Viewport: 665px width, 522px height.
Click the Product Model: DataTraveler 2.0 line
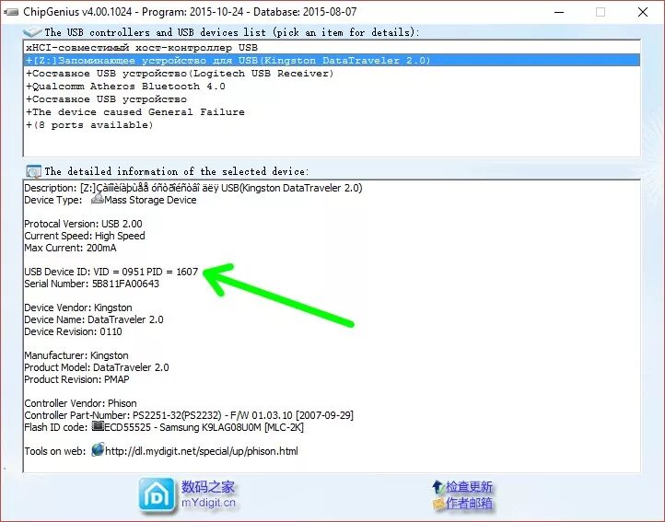click(x=97, y=367)
